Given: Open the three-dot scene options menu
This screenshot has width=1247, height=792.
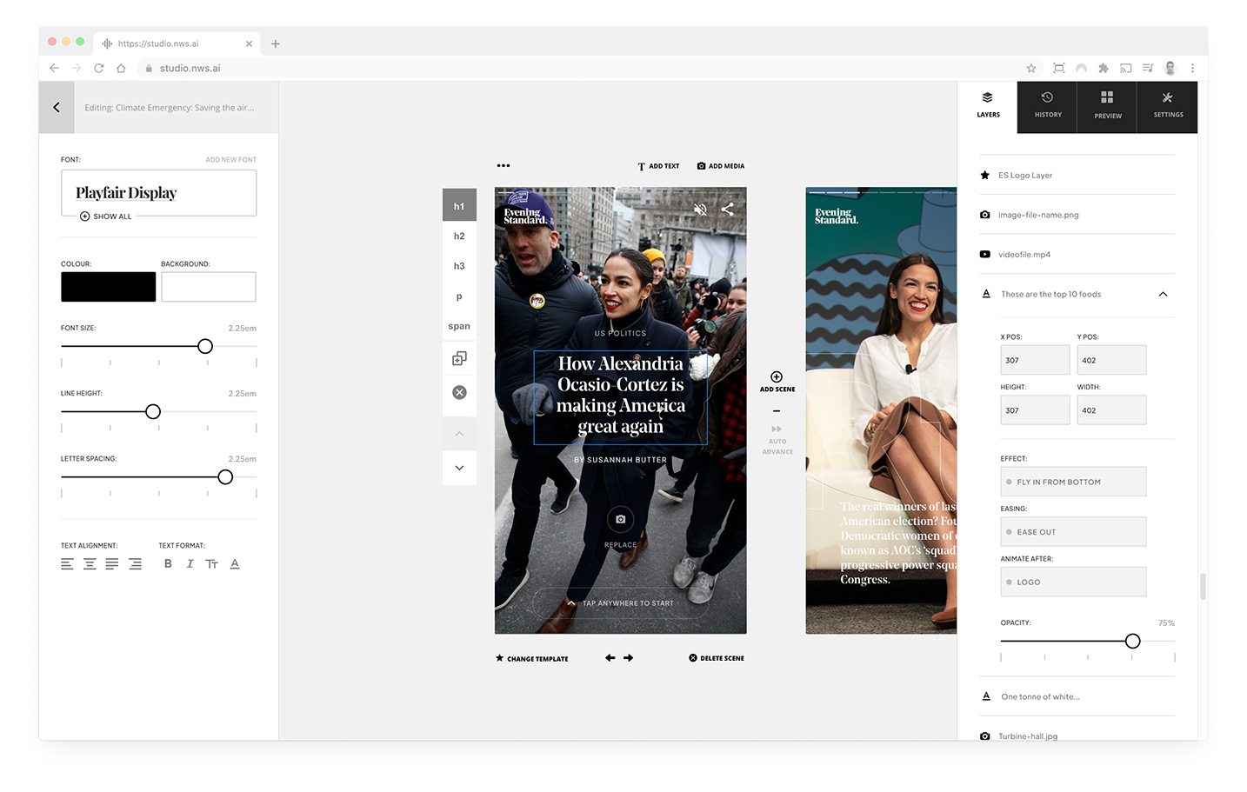Looking at the screenshot, I should (503, 165).
